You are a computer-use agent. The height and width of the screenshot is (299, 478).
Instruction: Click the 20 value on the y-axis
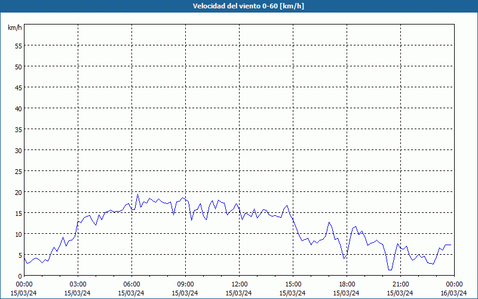click(19, 192)
